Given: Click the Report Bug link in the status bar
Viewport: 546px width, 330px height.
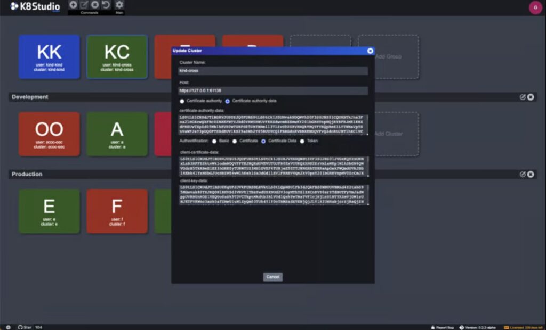Looking at the screenshot, I should [442, 327].
